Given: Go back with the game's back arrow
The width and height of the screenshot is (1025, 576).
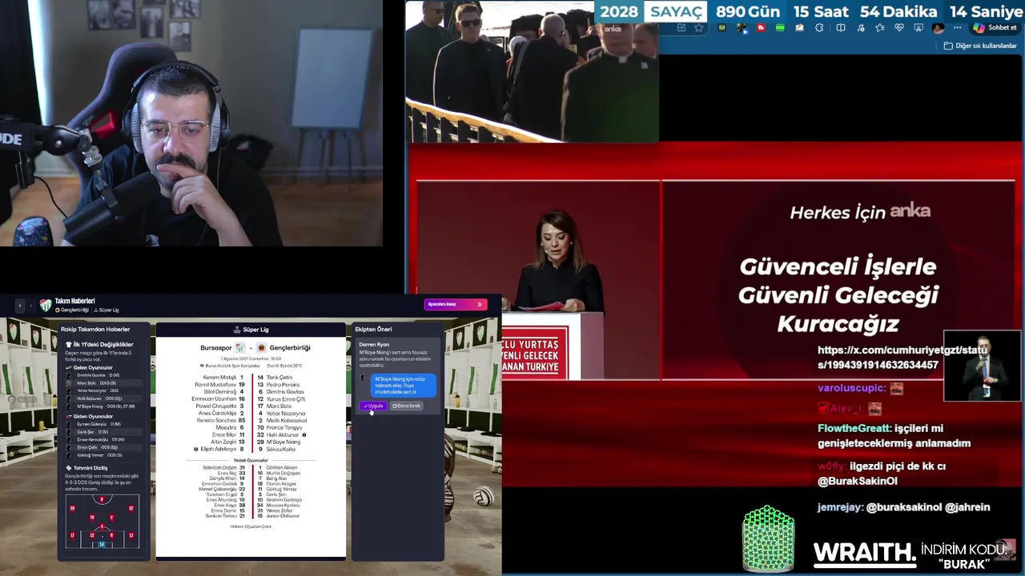Looking at the screenshot, I should [x=20, y=305].
